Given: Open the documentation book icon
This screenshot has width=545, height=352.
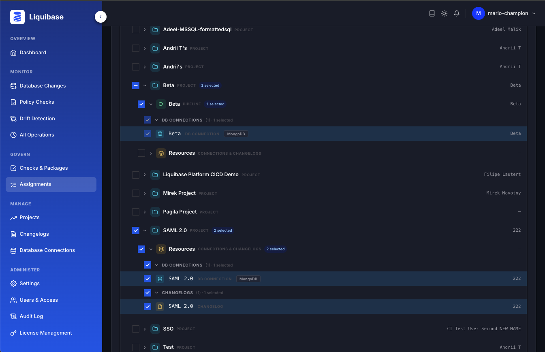Looking at the screenshot, I should [432, 13].
